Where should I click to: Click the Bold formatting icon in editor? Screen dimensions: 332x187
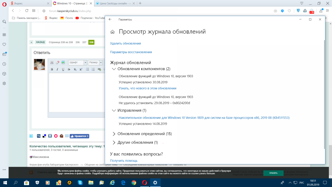52,69
